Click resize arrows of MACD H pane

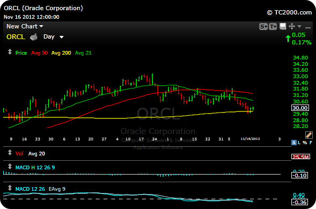(x=10, y=167)
